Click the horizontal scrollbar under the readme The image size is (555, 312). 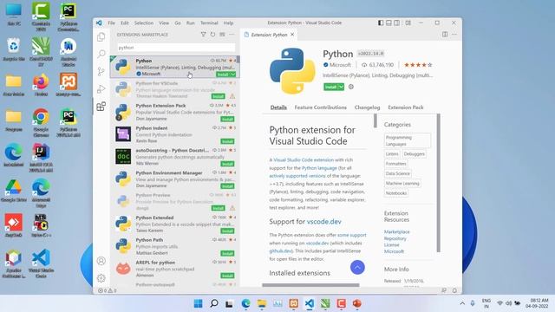coord(310,285)
